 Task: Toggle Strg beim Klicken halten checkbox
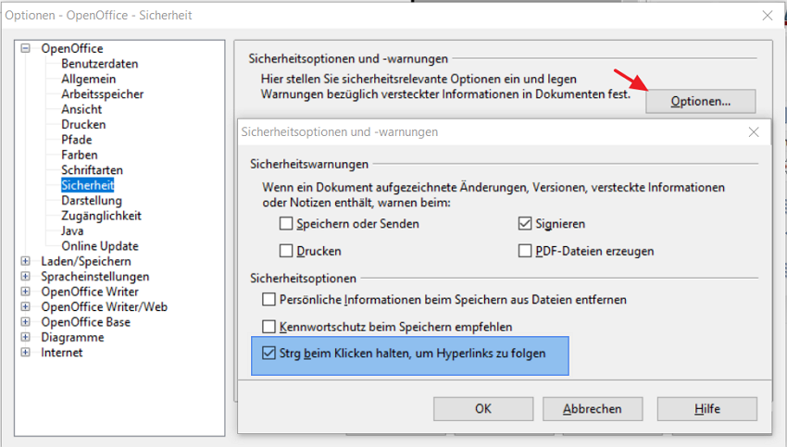(269, 354)
